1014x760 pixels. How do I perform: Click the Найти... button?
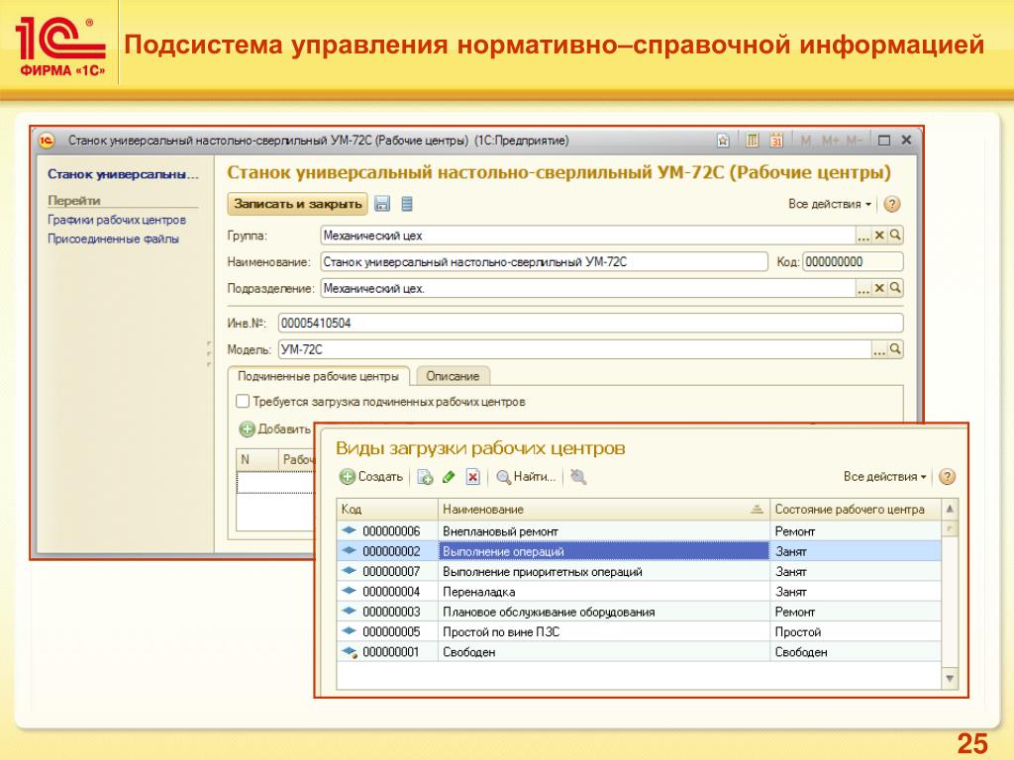[526, 477]
